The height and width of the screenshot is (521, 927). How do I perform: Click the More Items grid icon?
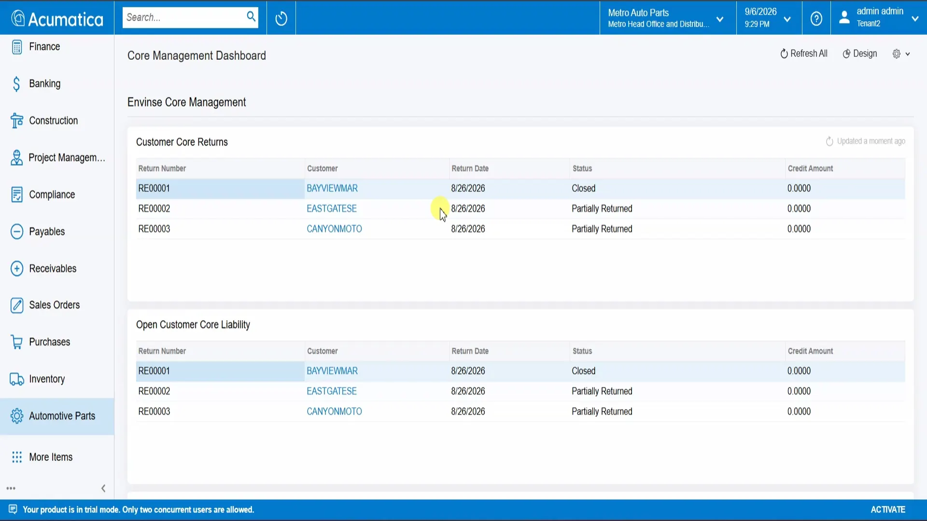[17, 457]
